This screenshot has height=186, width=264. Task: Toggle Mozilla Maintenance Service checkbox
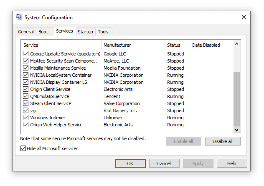point(25,68)
